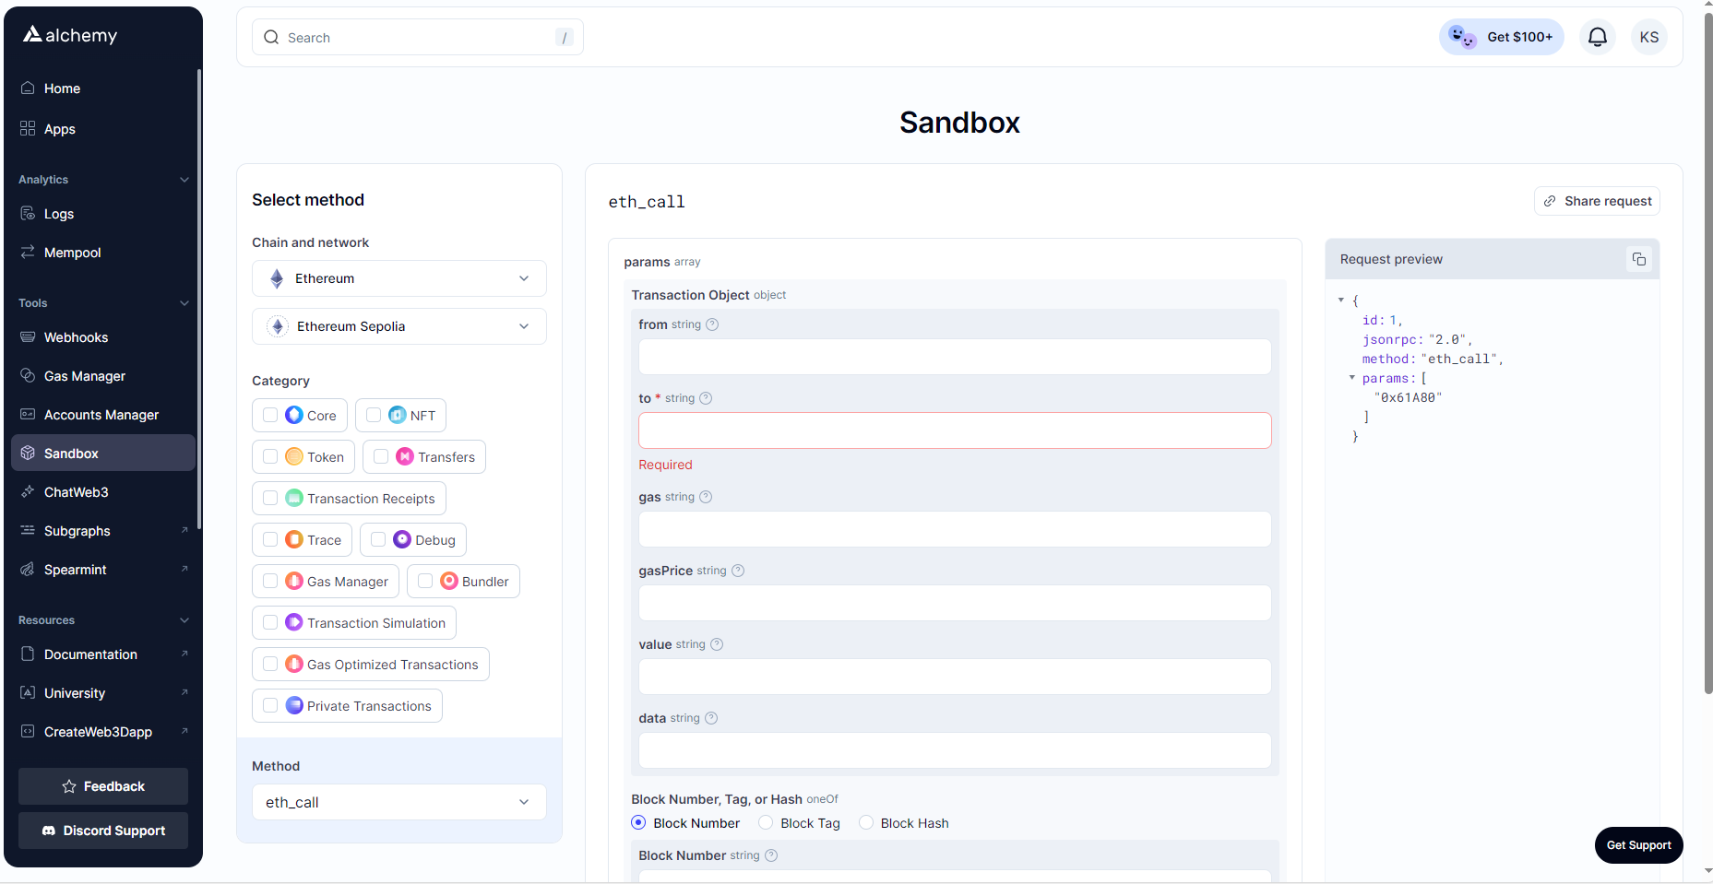The image size is (1713, 884).
Task: Select the Block Hash radio button
Action: pos(866,823)
